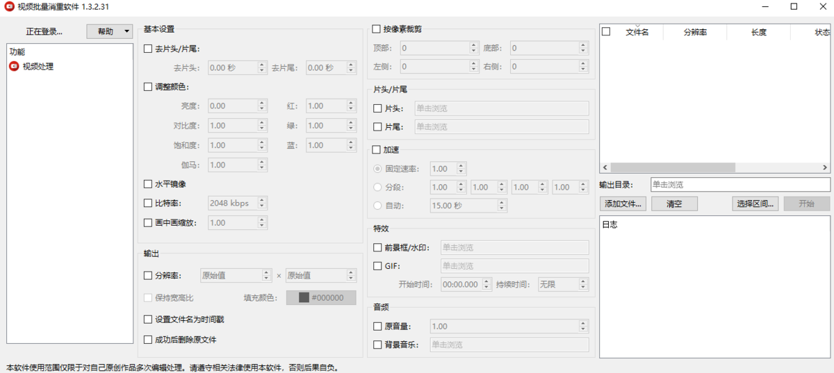
Task: Click 添加文件... button
Action: pos(624,204)
